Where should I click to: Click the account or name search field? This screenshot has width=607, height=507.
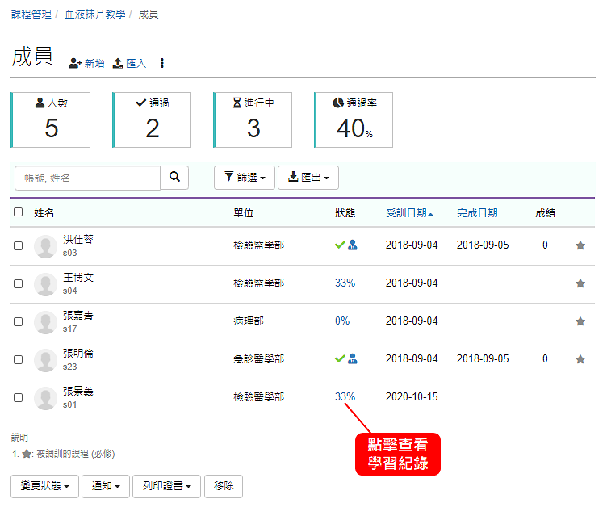pos(87,178)
